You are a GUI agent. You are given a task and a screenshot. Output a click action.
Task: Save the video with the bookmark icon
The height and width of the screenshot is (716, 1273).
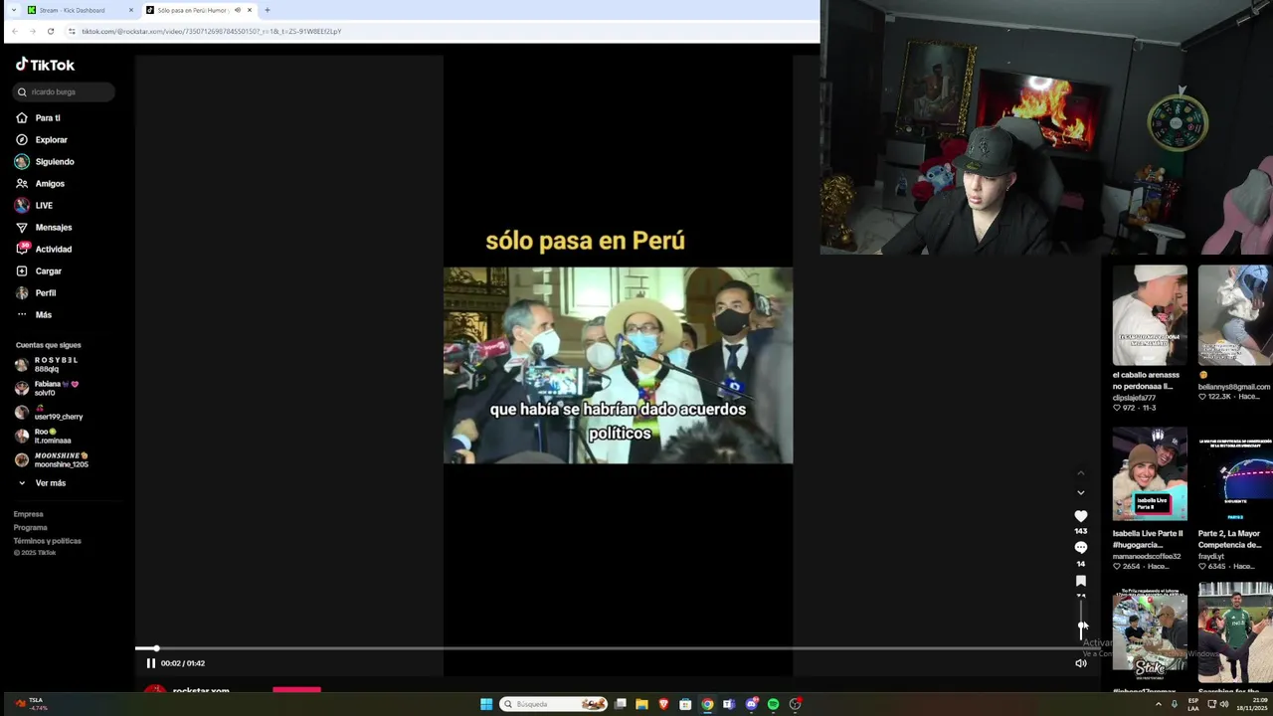[x=1081, y=581]
